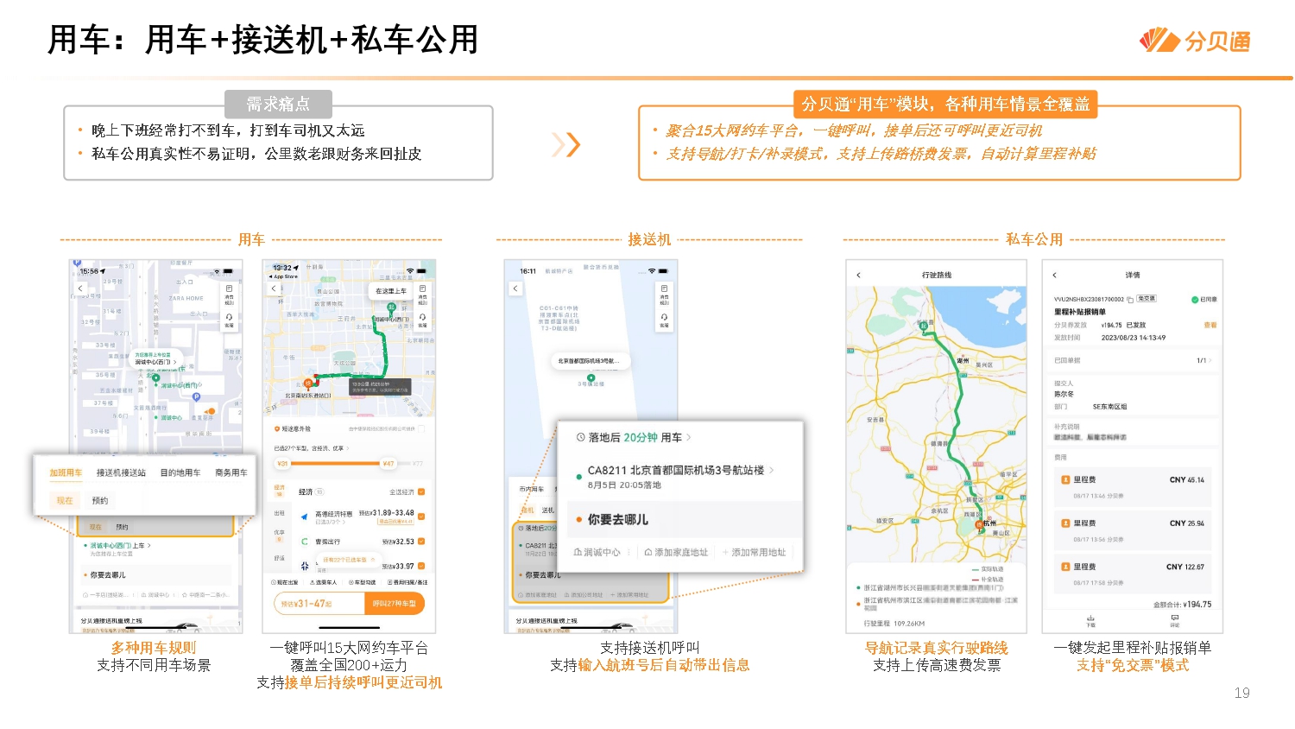This screenshot has width=1295, height=729.
Task: Click the 下载 download icon on the expense detail screen
Action: (x=1090, y=618)
